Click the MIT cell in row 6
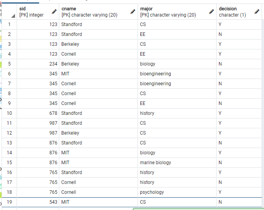The image size is (264, 210). tap(98, 74)
